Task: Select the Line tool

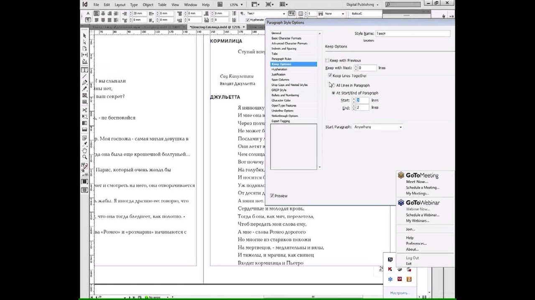Action: (84, 76)
